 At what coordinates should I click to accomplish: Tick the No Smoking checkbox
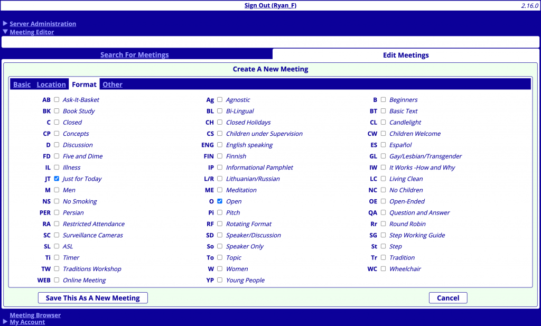tap(57, 201)
